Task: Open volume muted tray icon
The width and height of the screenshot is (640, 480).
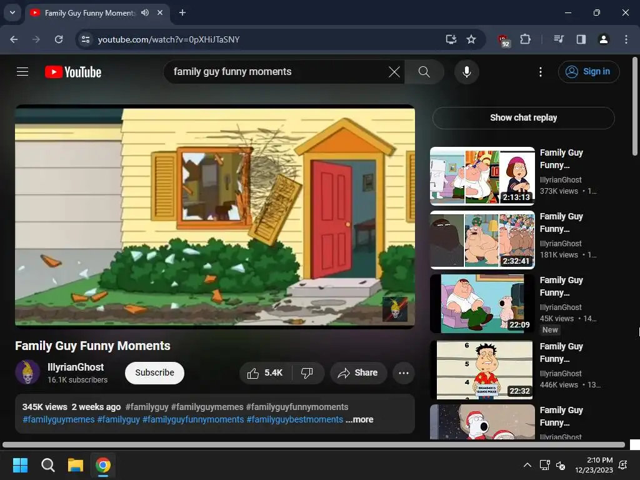Action: coord(561,465)
